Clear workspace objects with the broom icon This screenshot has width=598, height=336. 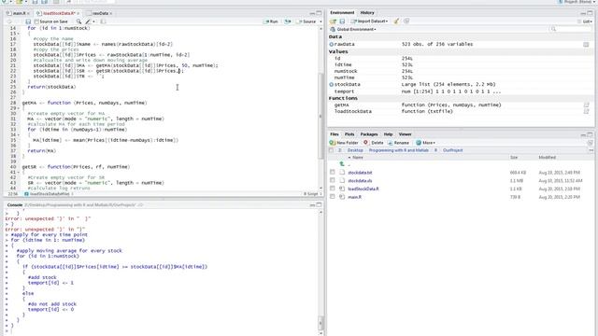396,21
